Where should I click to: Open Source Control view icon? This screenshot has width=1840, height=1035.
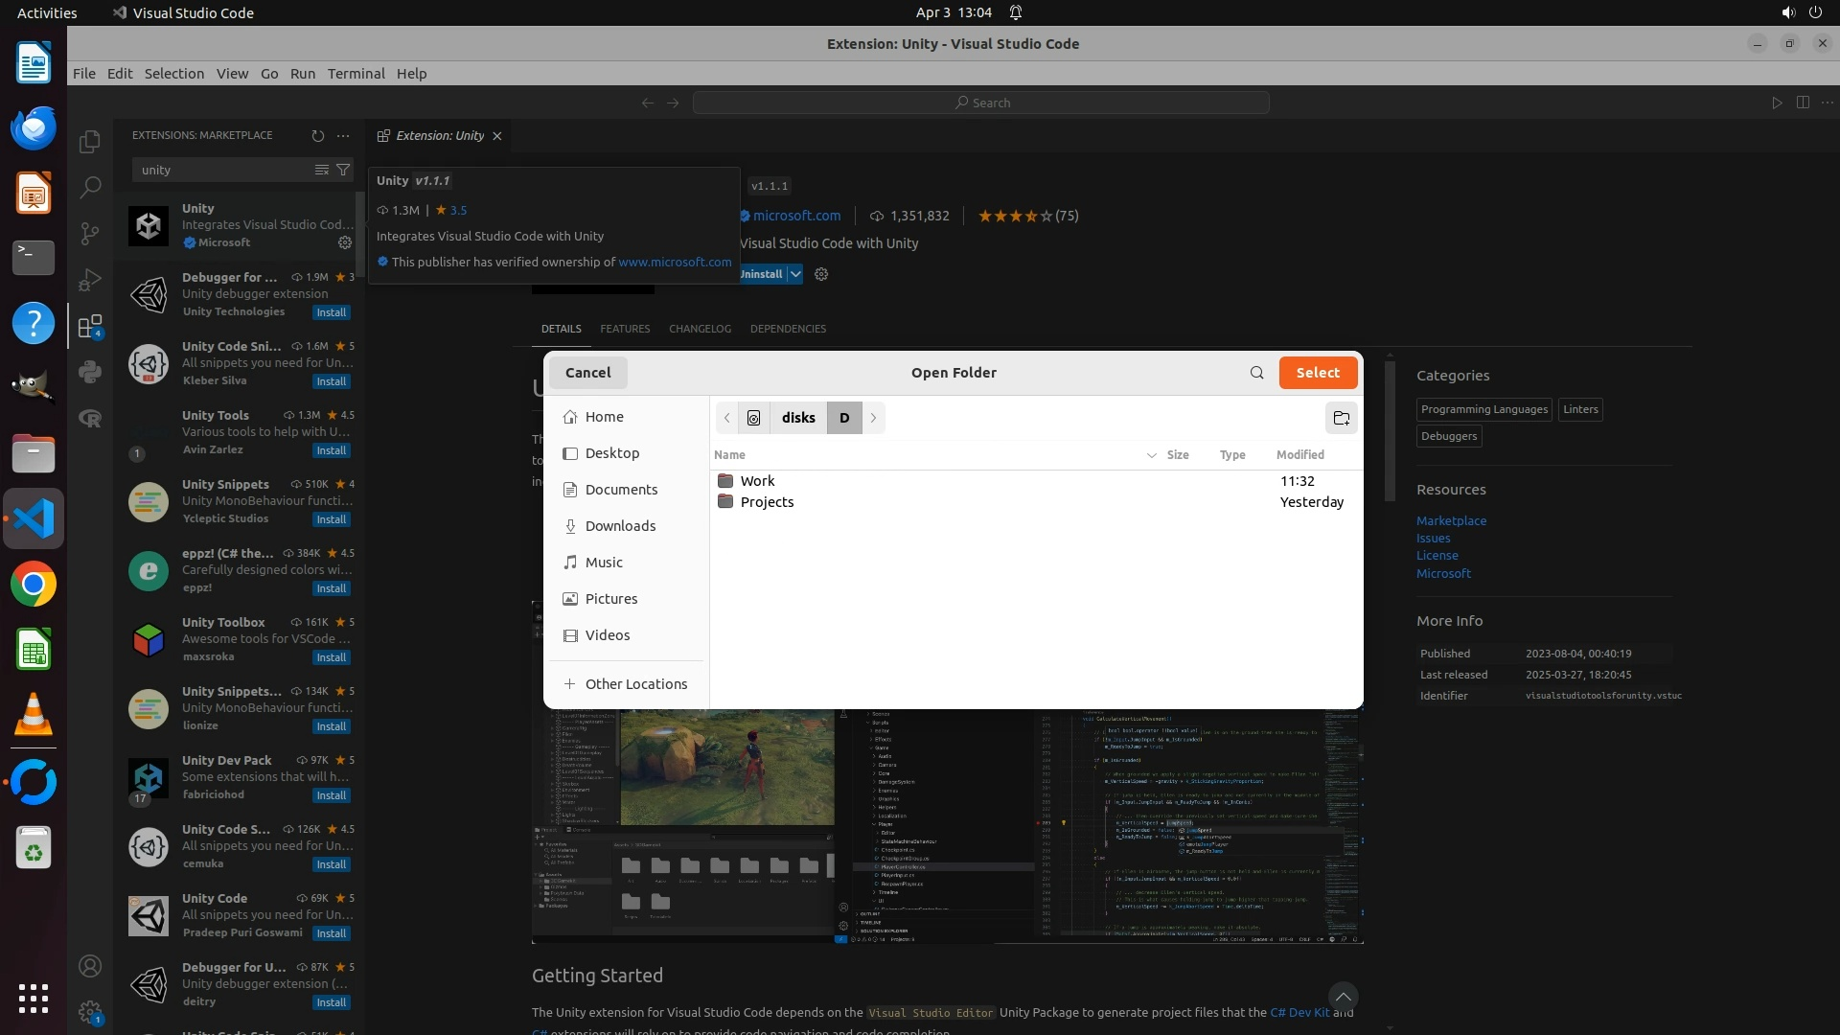[90, 233]
